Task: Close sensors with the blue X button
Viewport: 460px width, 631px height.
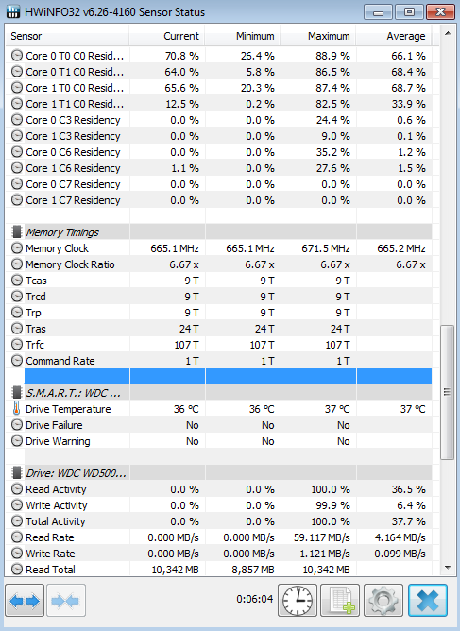Action: tap(428, 600)
